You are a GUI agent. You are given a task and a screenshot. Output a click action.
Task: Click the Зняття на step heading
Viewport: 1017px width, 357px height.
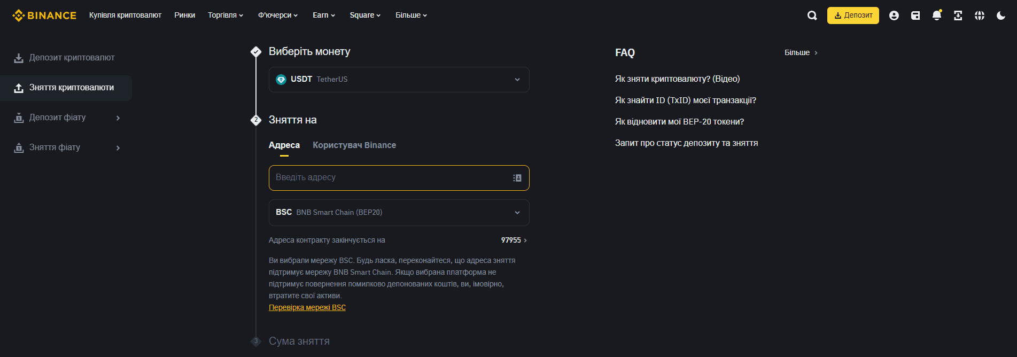292,120
